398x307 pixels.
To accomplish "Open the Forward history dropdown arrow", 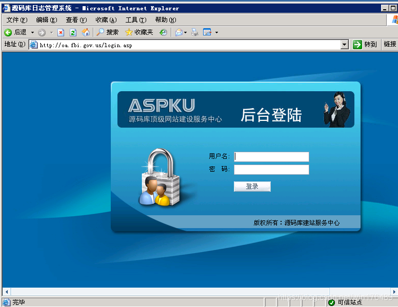I will (x=51, y=32).
